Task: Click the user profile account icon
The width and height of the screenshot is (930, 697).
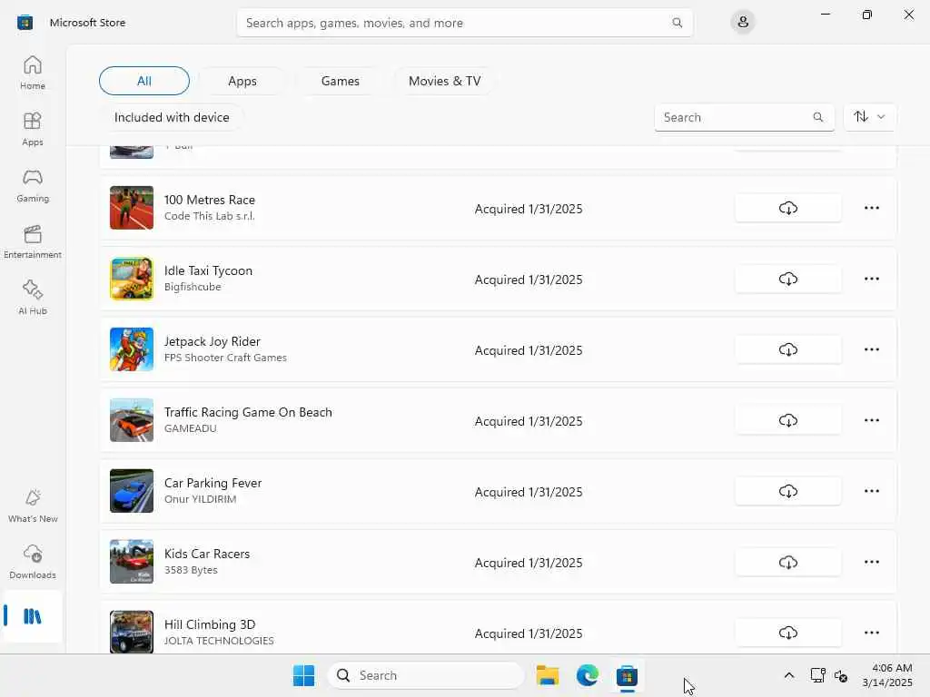Action: click(743, 23)
